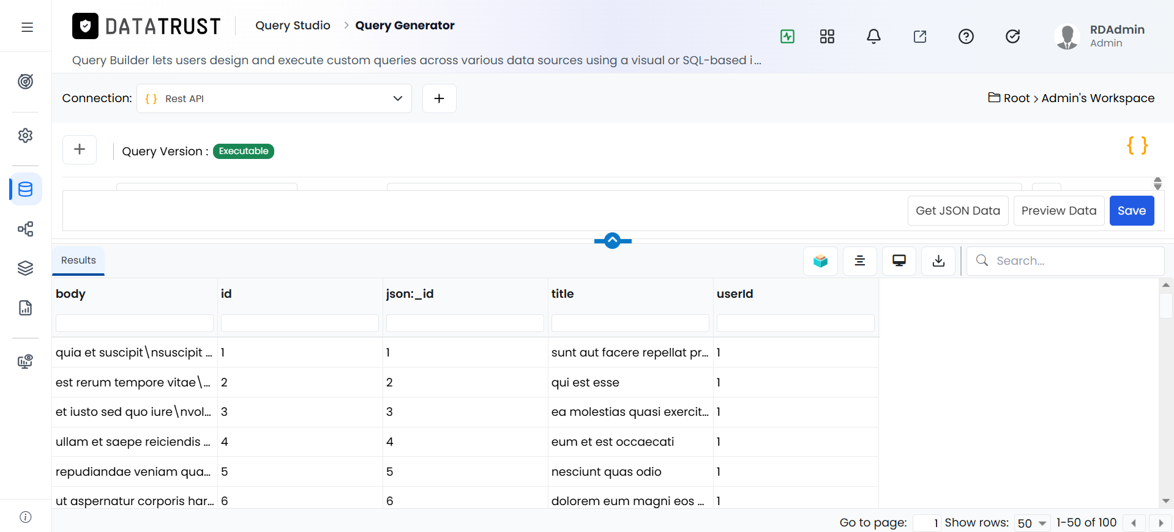This screenshot has width=1174, height=532.
Task: Expand the Rest API connection dropdown
Action: tap(274, 98)
